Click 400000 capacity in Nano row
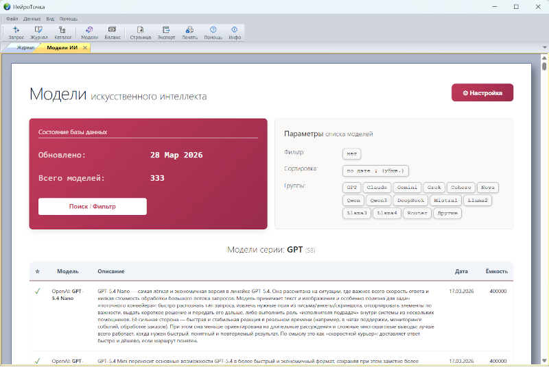 [x=498, y=291]
